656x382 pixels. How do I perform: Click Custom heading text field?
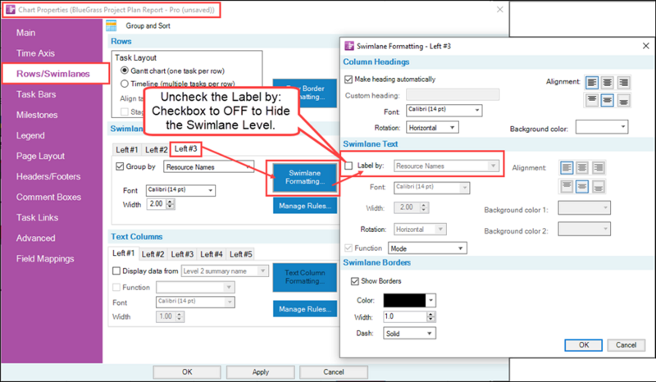[x=453, y=94]
